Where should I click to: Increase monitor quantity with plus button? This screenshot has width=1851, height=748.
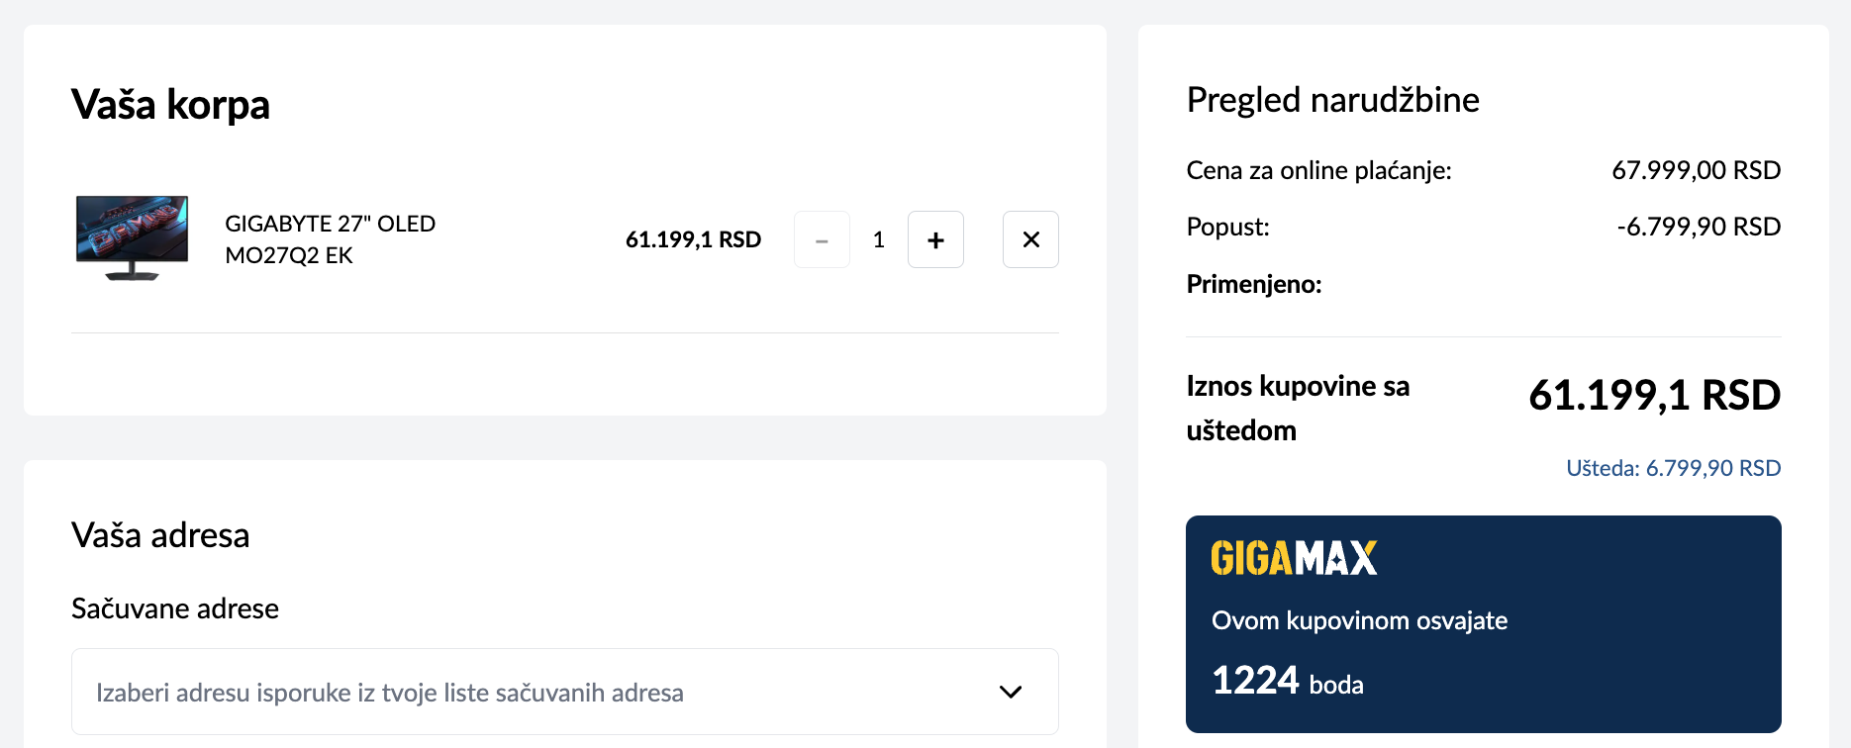pyautogui.click(x=935, y=239)
